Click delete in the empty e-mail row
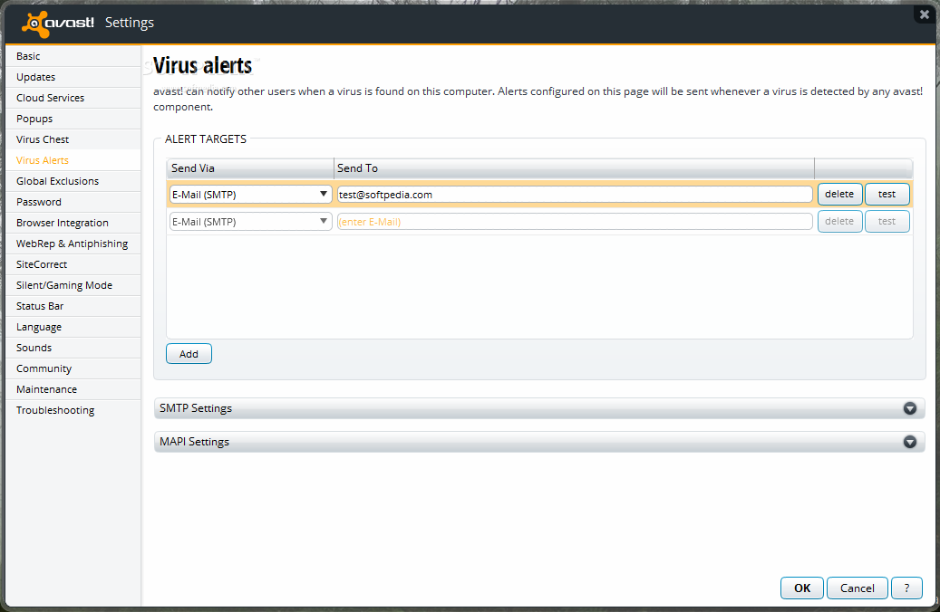 pyautogui.click(x=840, y=221)
